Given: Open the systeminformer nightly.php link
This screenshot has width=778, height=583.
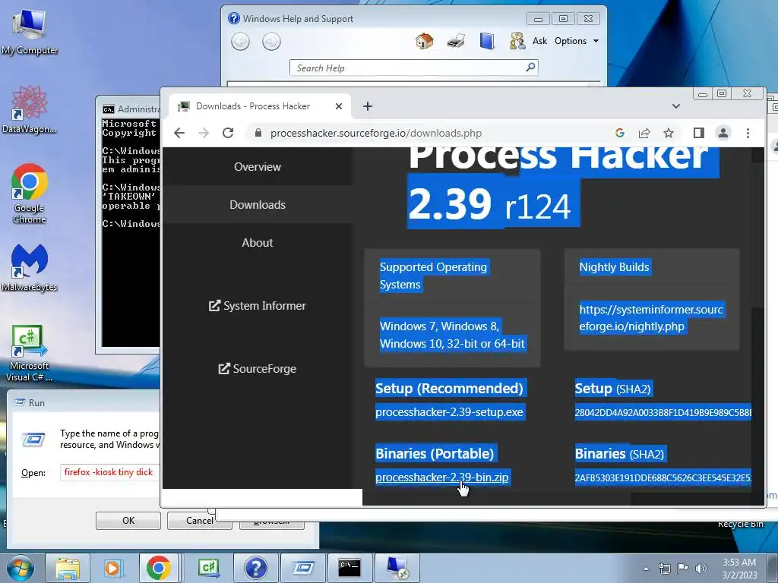Looking at the screenshot, I should click(x=651, y=318).
